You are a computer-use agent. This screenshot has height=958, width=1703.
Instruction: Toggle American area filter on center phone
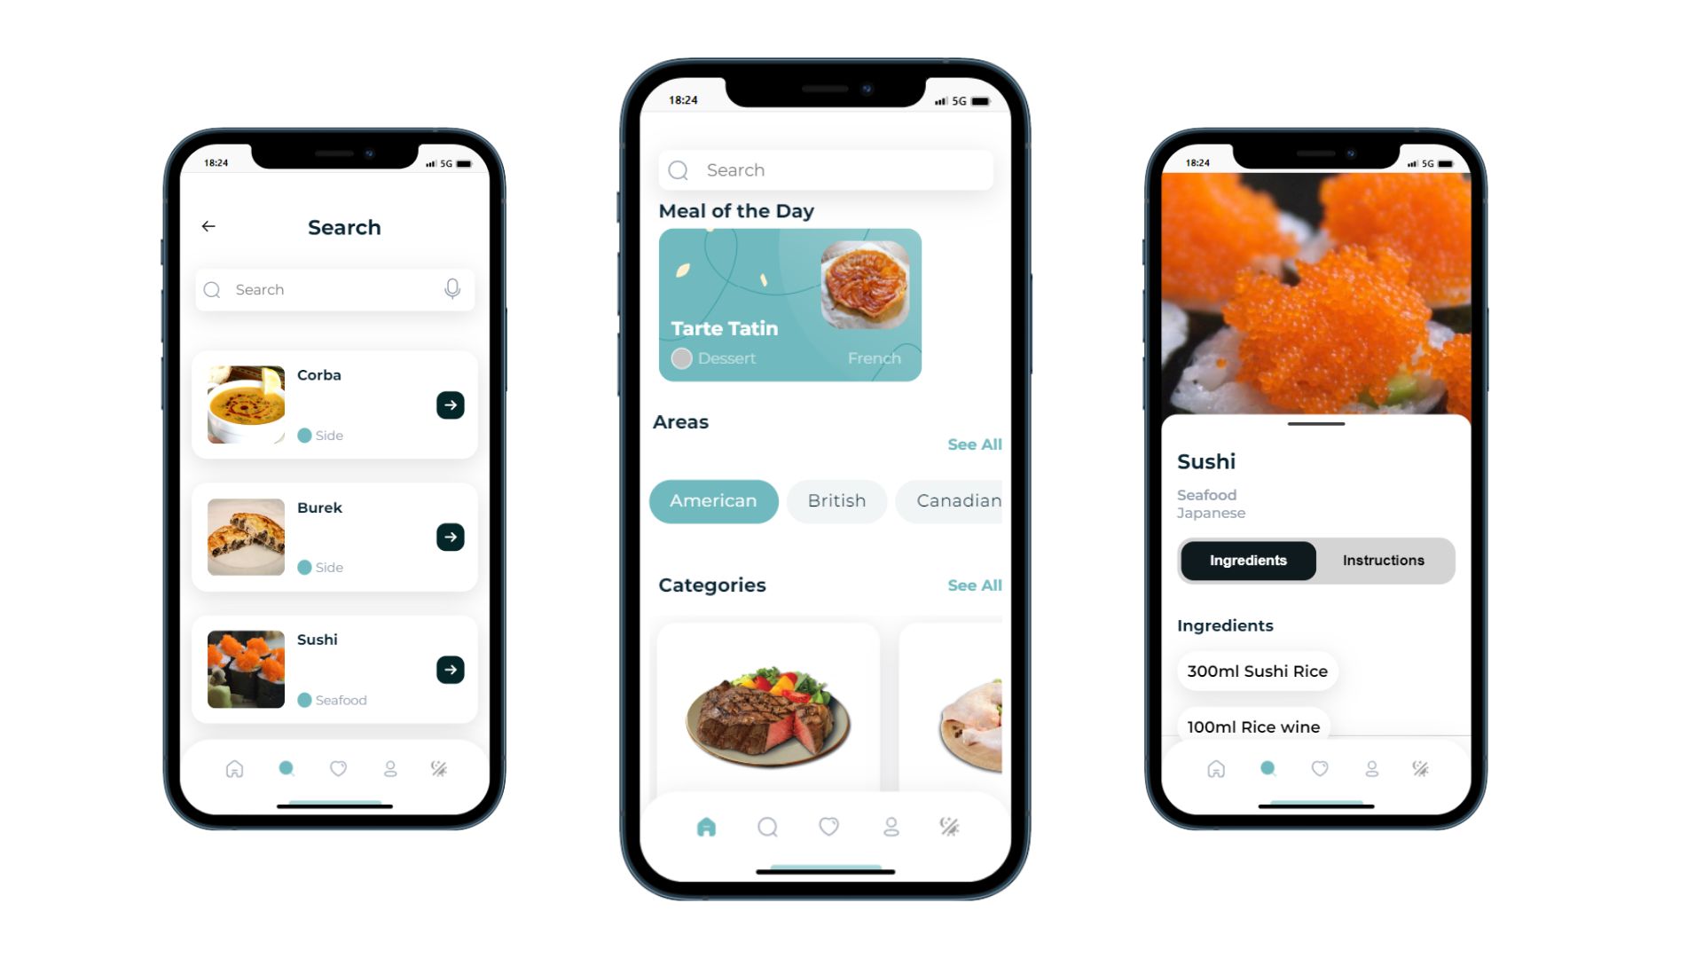pyautogui.click(x=712, y=500)
